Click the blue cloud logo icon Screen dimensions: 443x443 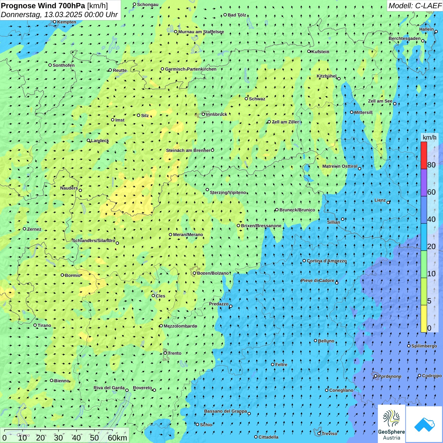(424, 424)
